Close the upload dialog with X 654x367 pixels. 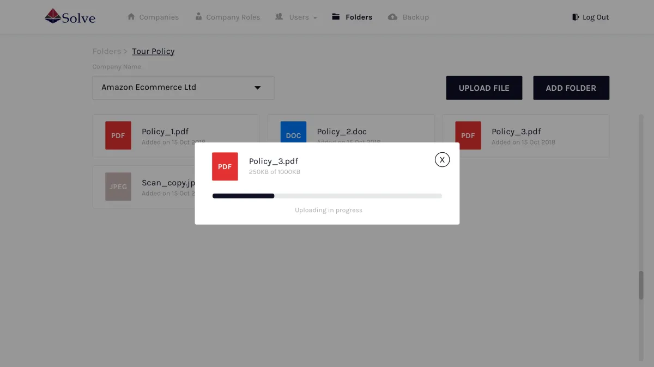442,159
